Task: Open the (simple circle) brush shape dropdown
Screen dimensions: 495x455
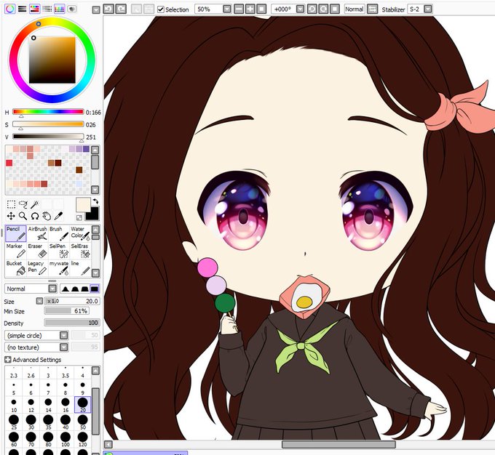Action: 64,335
